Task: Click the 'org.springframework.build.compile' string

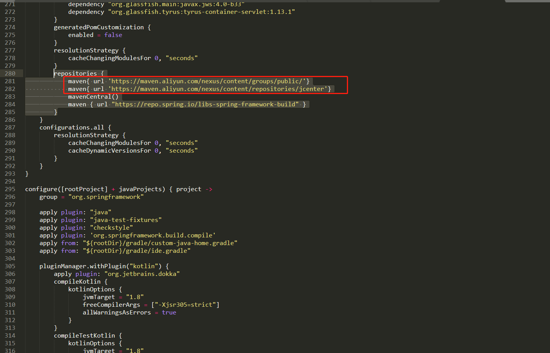Action: coord(153,235)
